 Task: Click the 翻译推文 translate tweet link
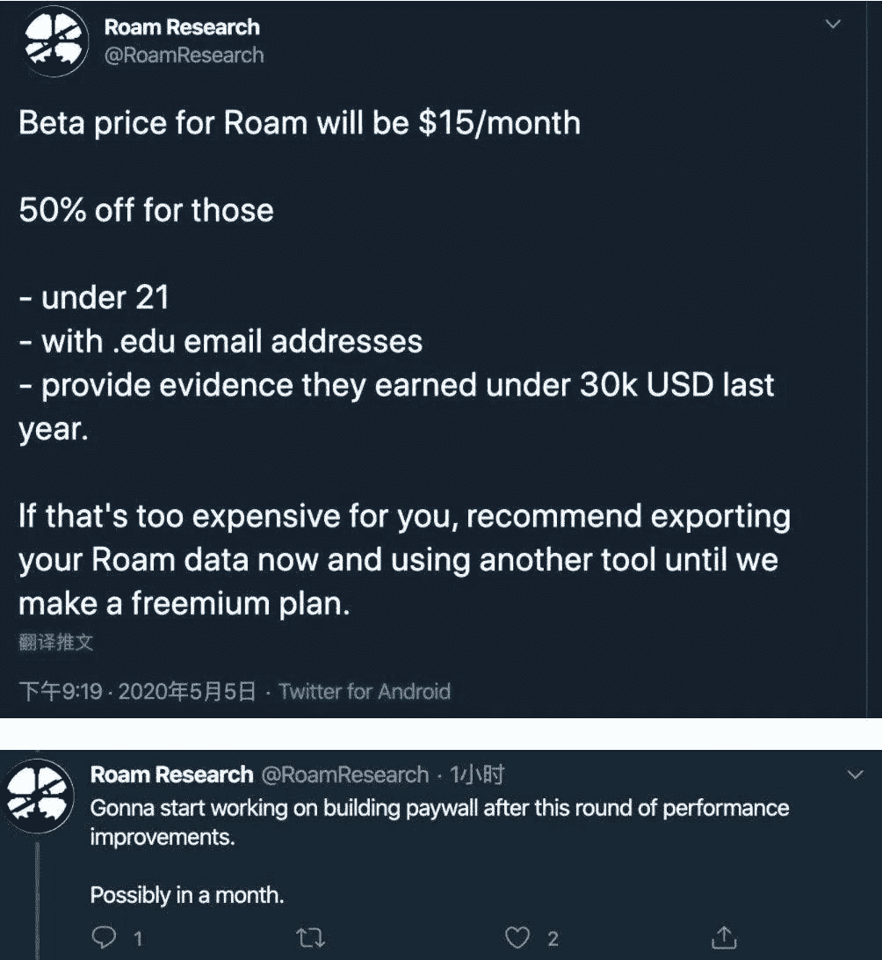[55, 643]
